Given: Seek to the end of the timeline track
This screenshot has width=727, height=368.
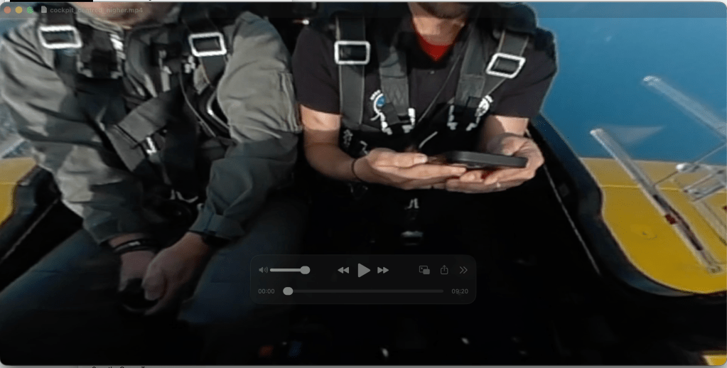Looking at the screenshot, I should click(x=442, y=291).
